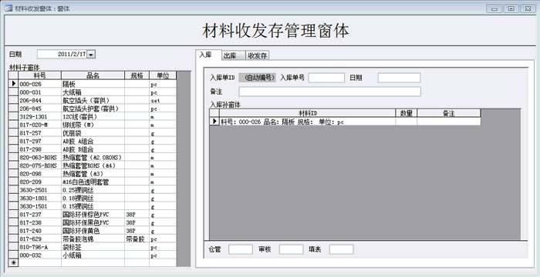Click the row selector in 入库孙窗体
The image size is (540, 277).
(x=214, y=122)
